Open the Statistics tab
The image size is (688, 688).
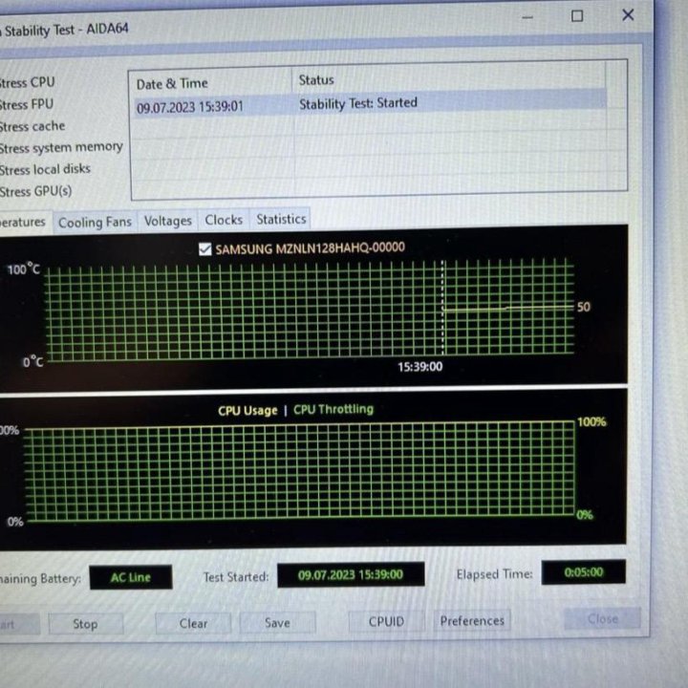(x=281, y=219)
